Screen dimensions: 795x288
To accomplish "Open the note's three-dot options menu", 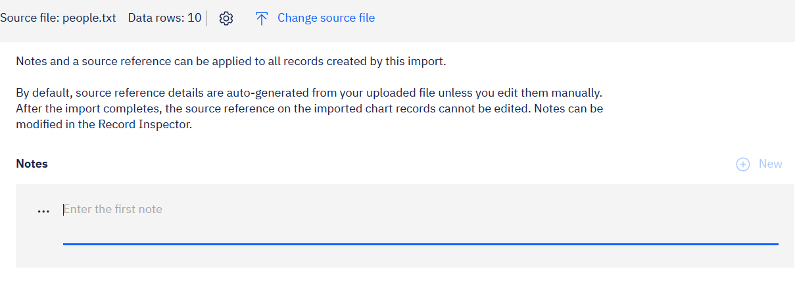I will (x=43, y=210).
